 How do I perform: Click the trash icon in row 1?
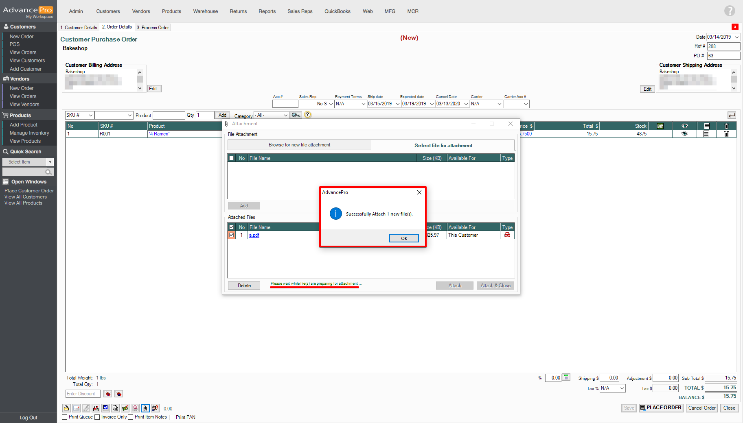point(726,134)
